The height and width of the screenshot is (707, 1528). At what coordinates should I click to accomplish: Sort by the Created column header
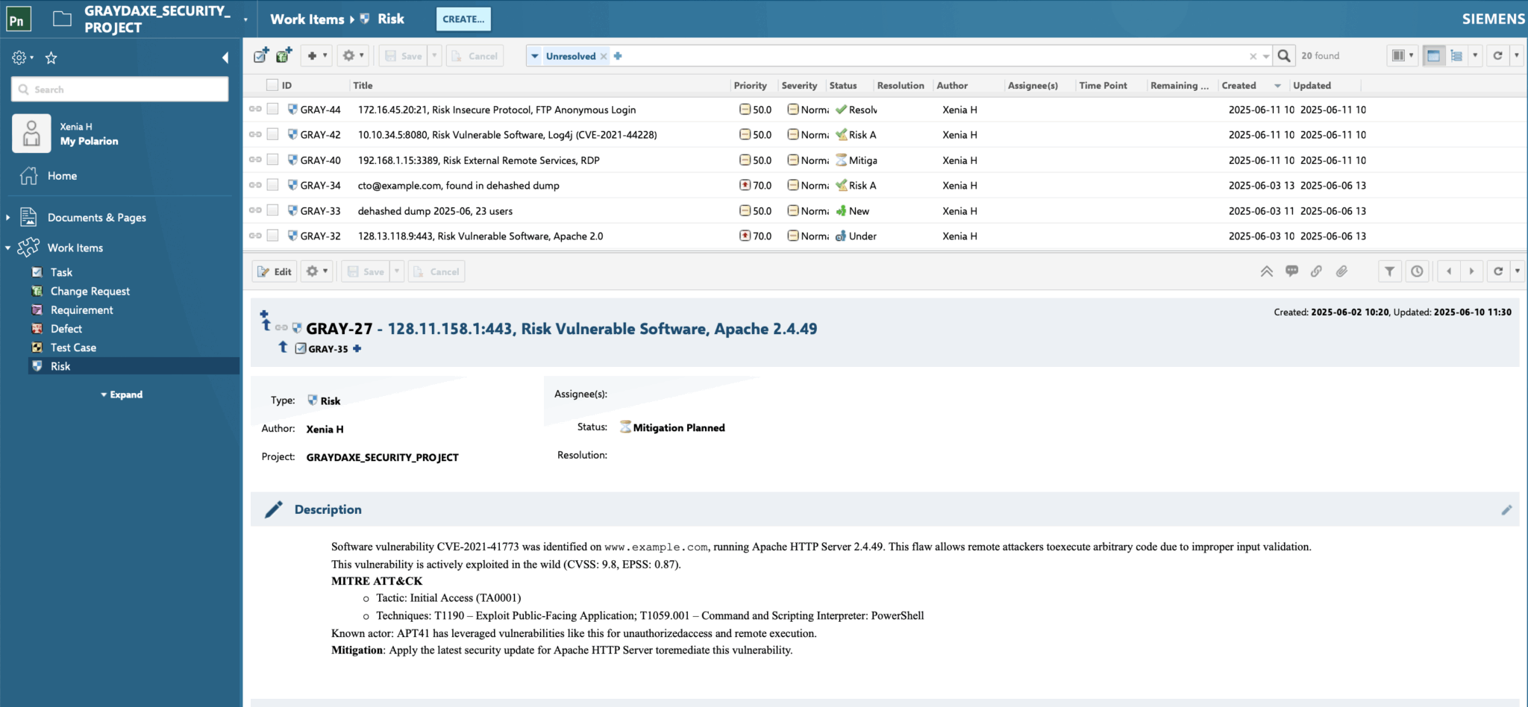tap(1239, 85)
